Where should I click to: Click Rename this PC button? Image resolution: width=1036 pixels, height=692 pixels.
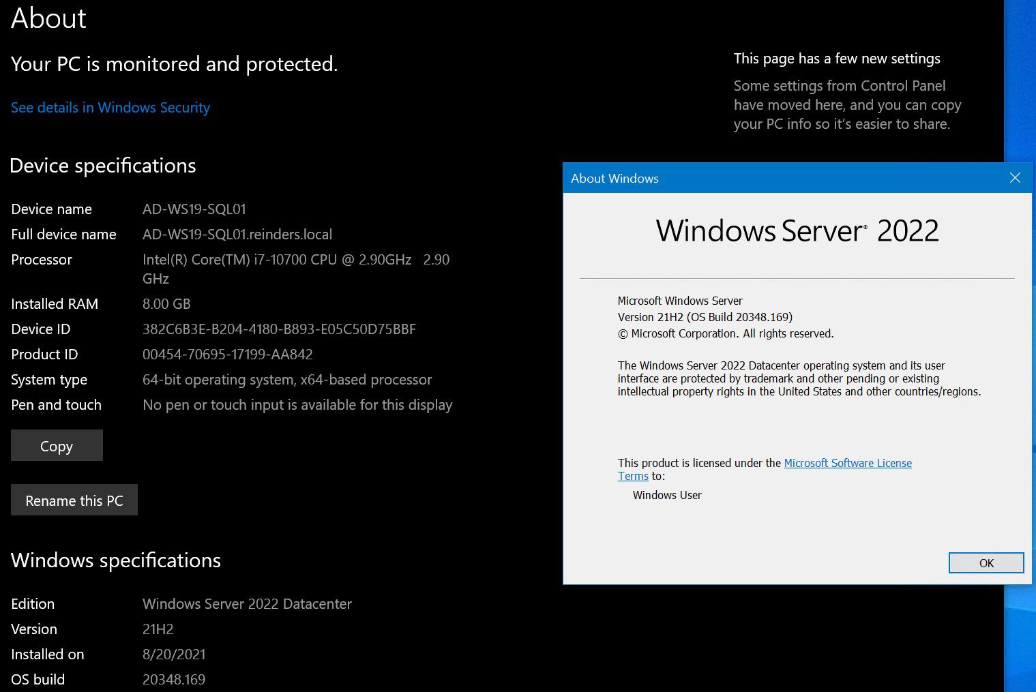click(74, 500)
